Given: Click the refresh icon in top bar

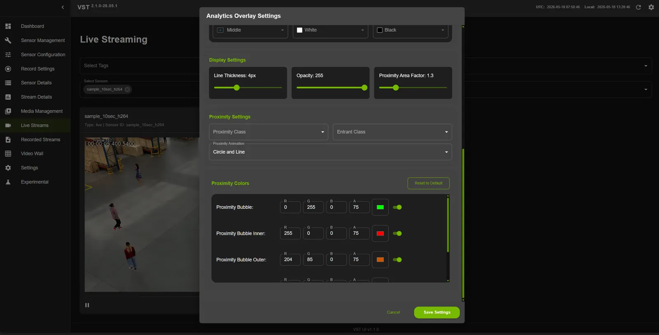Looking at the screenshot, I should pos(638,7).
